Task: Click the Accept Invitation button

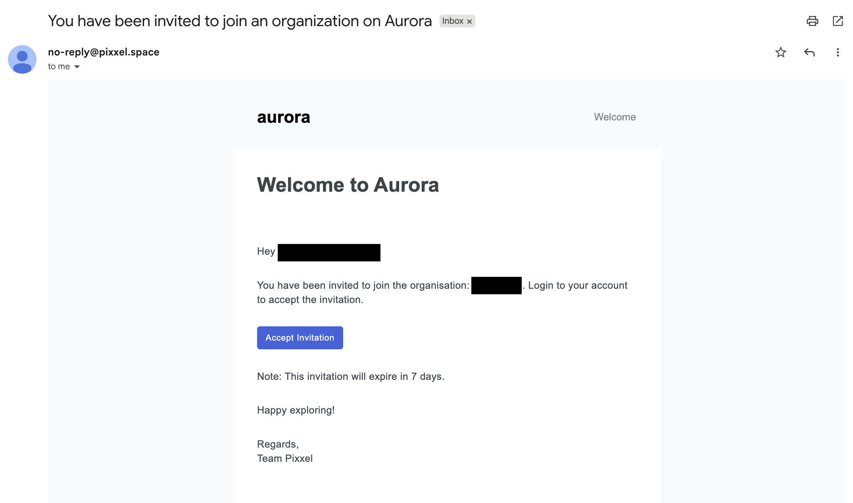Action: point(300,338)
